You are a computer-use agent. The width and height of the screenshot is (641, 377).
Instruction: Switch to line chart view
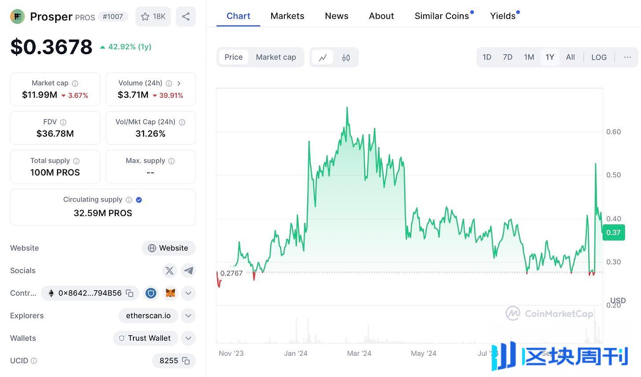[x=323, y=57]
